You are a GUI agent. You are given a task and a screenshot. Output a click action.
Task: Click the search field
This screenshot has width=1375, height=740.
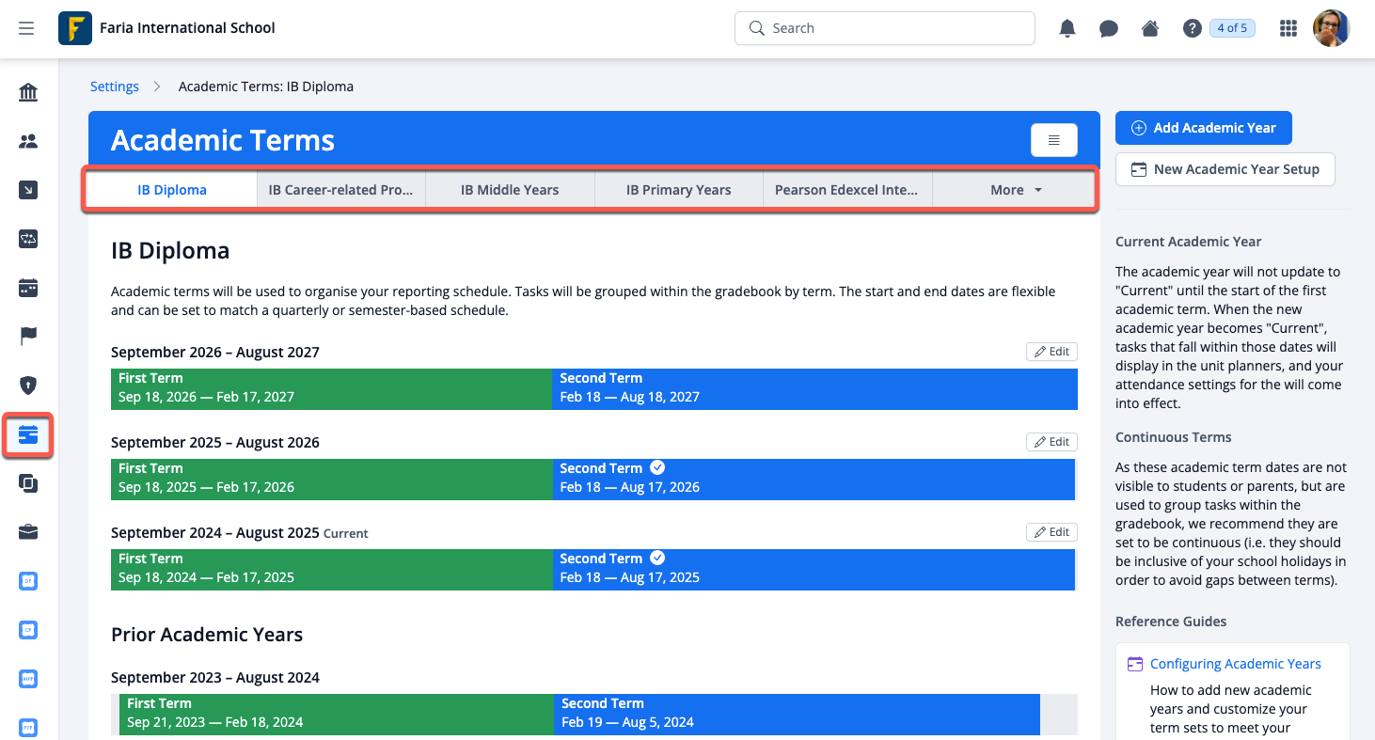click(884, 28)
